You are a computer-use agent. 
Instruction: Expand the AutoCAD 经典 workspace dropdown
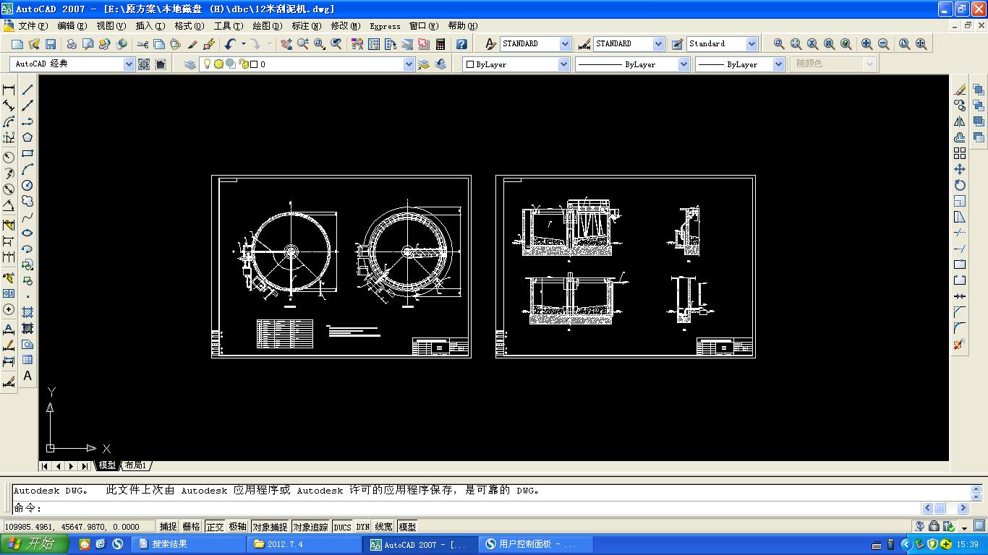(129, 64)
